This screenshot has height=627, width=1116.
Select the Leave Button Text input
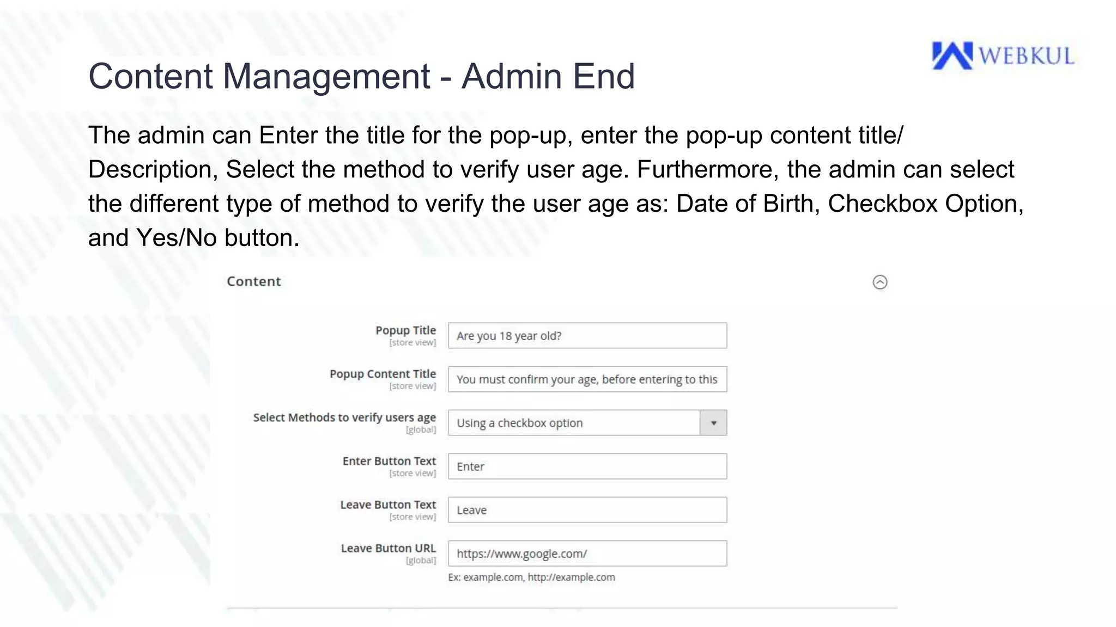[x=587, y=510]
